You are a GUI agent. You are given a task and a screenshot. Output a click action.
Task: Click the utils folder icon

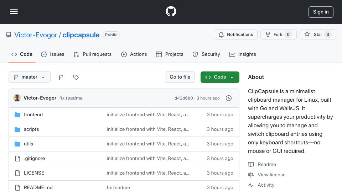click(17, 144)
